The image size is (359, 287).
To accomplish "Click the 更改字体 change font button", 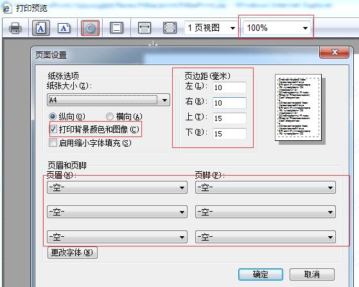I will (x=73, y=253).
